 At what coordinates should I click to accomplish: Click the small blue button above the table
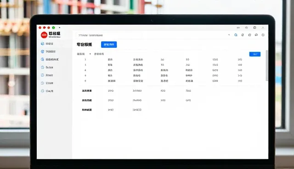[255, 54]
